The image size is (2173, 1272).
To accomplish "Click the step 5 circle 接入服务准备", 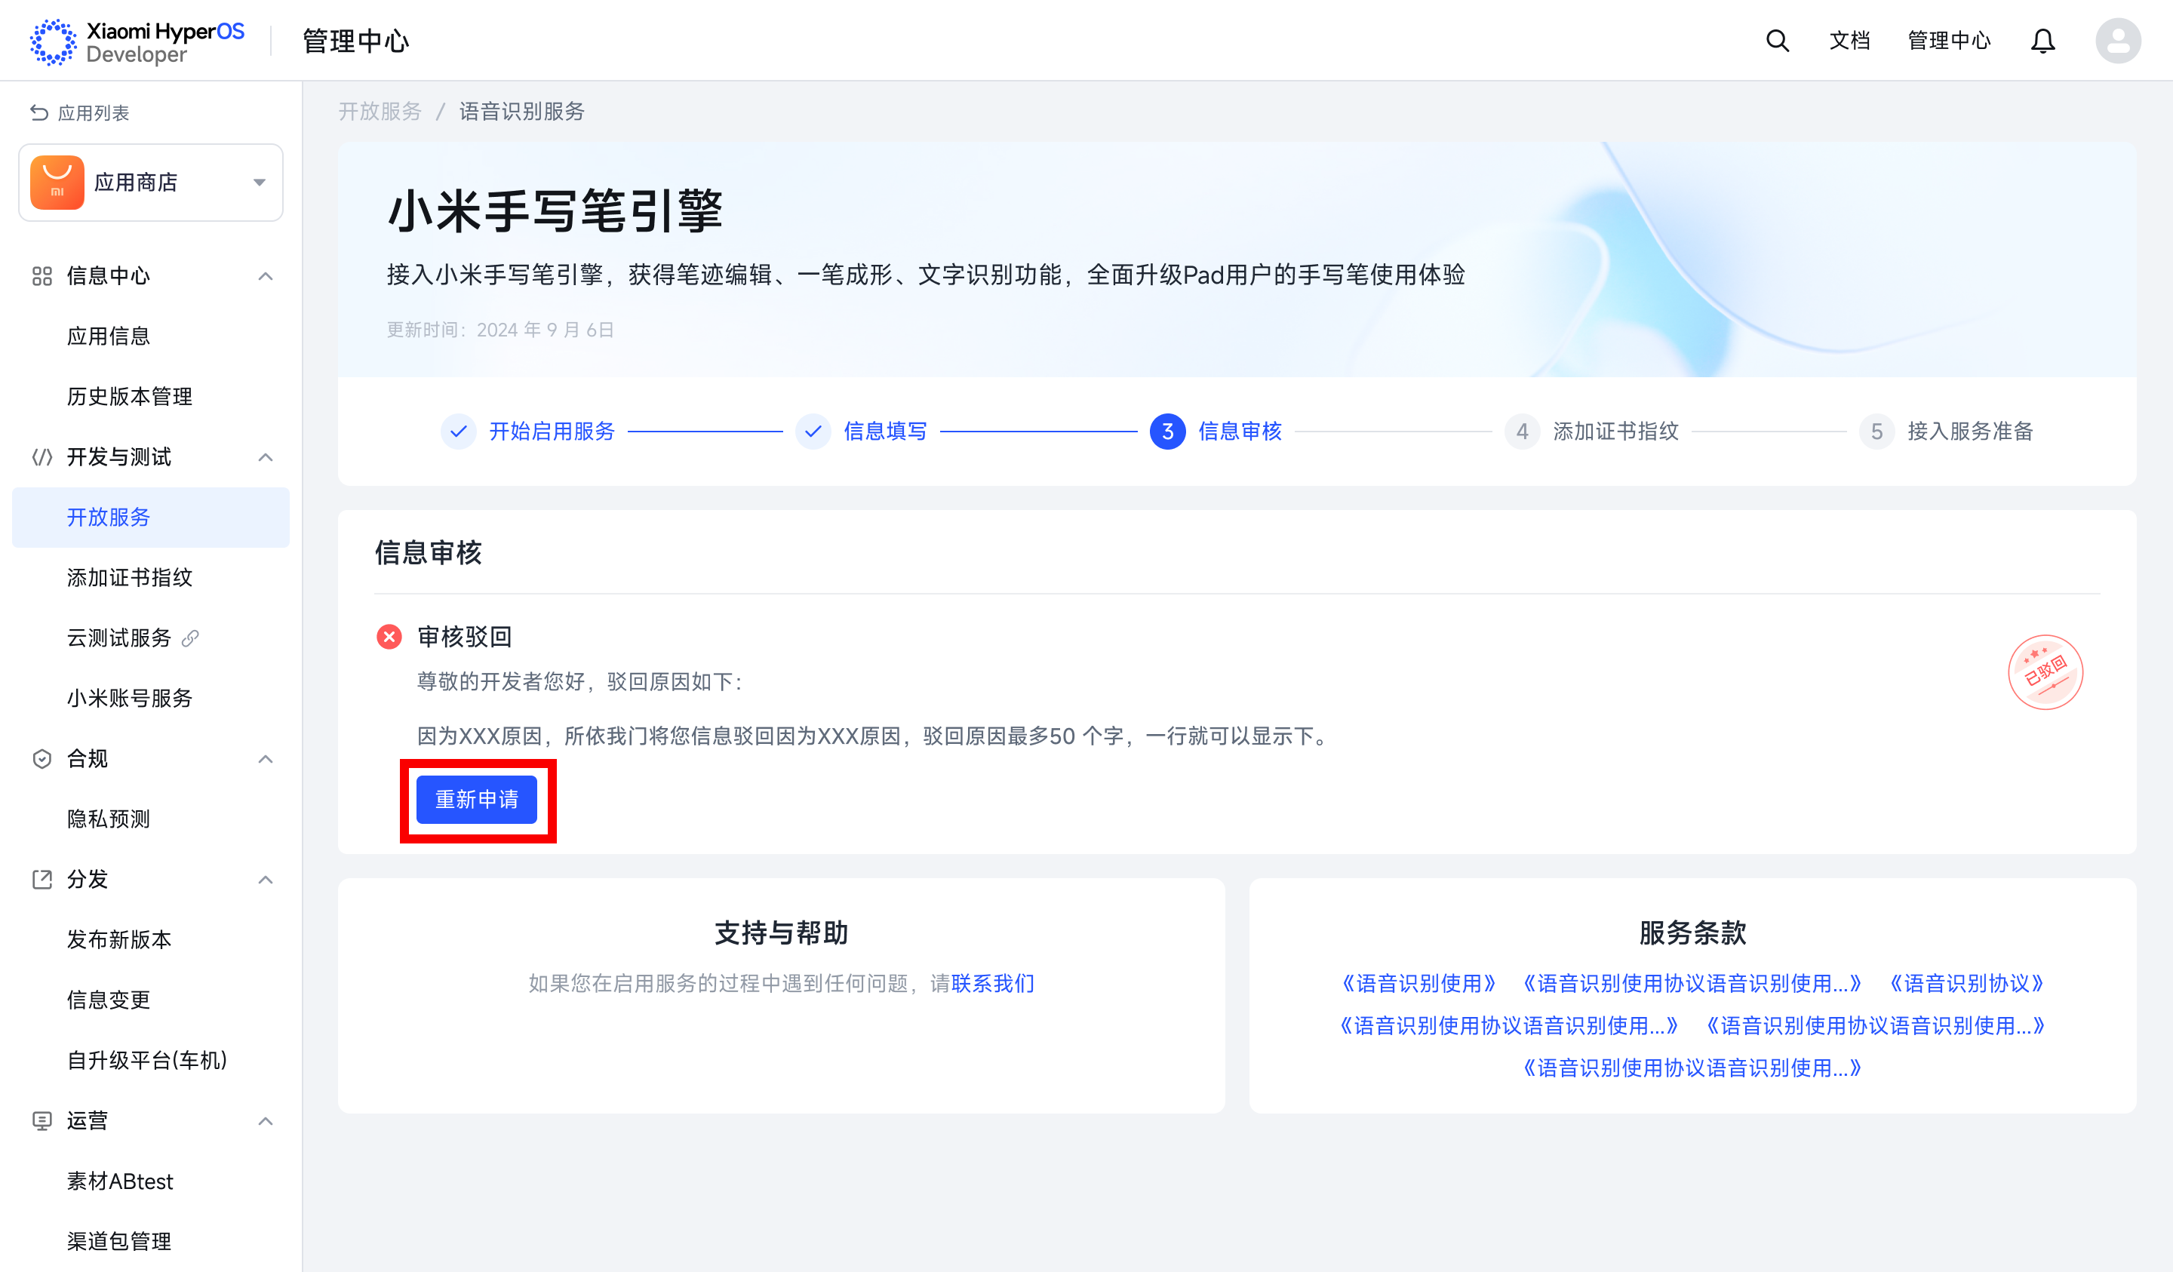I will (1876, 432).
